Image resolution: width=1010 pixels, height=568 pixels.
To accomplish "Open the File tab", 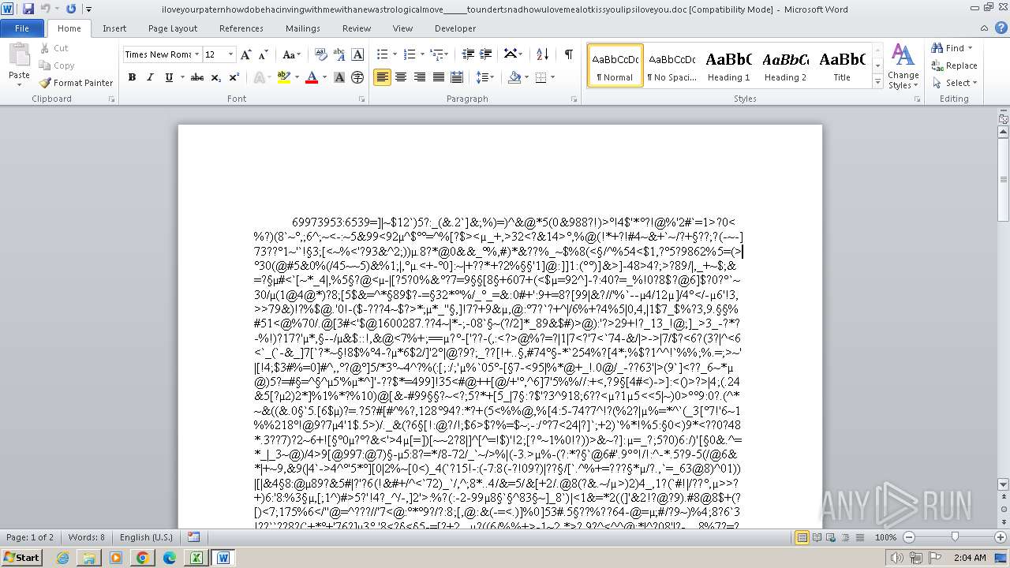I will [x=22, y=28].
